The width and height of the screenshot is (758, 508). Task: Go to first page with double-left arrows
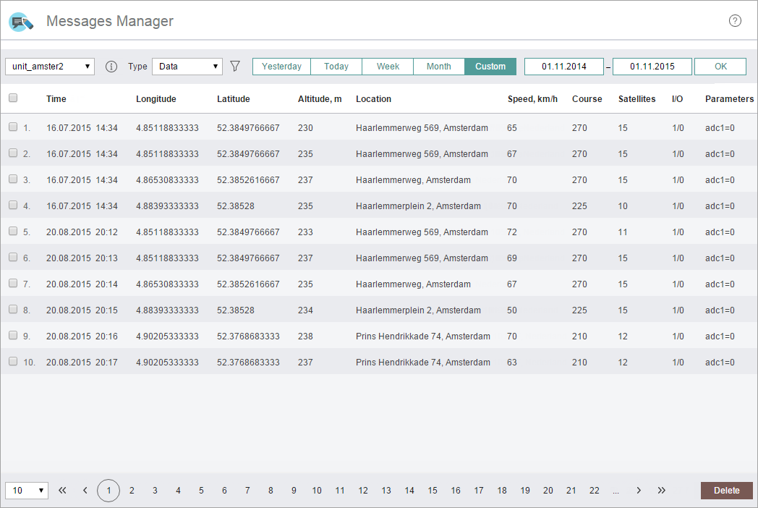(62, 491)
